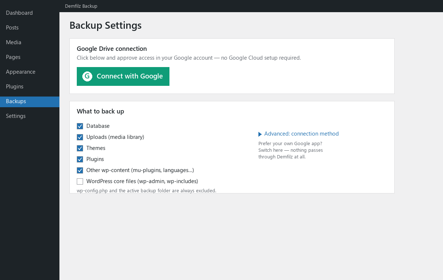This screenshot has height=280, width=443.
Task: Open Plugins in the sidebar menu
Action: [x=30, y=87]
